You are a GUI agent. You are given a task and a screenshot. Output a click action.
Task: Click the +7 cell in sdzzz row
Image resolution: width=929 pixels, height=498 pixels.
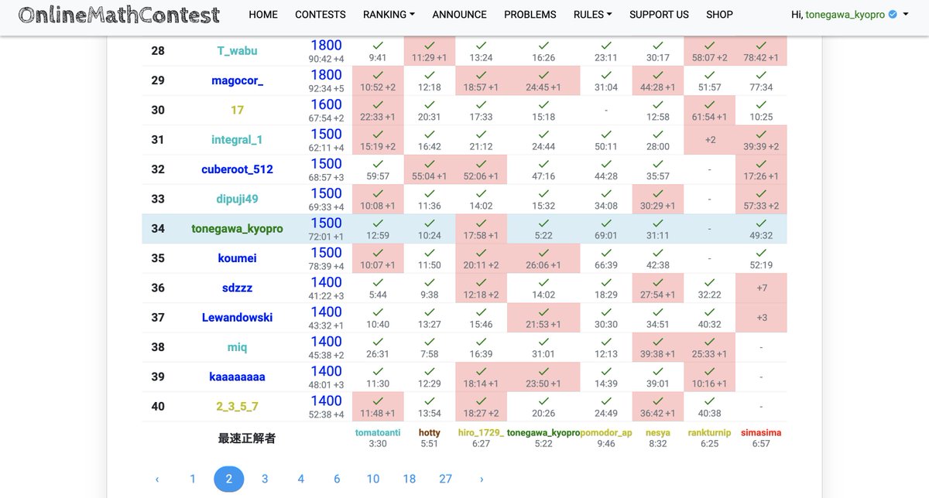(x=762, y=288)
